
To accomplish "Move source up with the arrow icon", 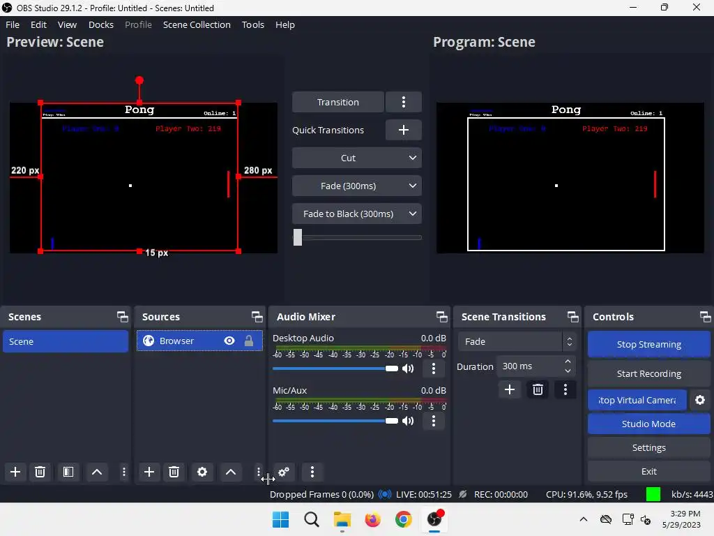I will [x=230, y=472].
